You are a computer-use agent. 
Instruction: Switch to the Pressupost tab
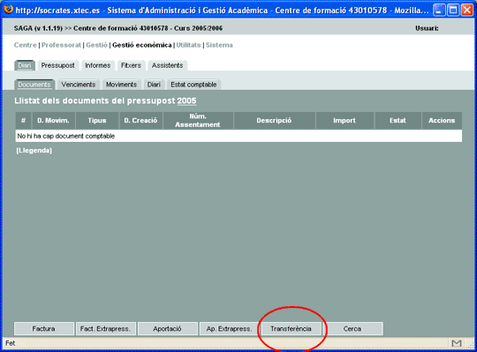point(57,65)
